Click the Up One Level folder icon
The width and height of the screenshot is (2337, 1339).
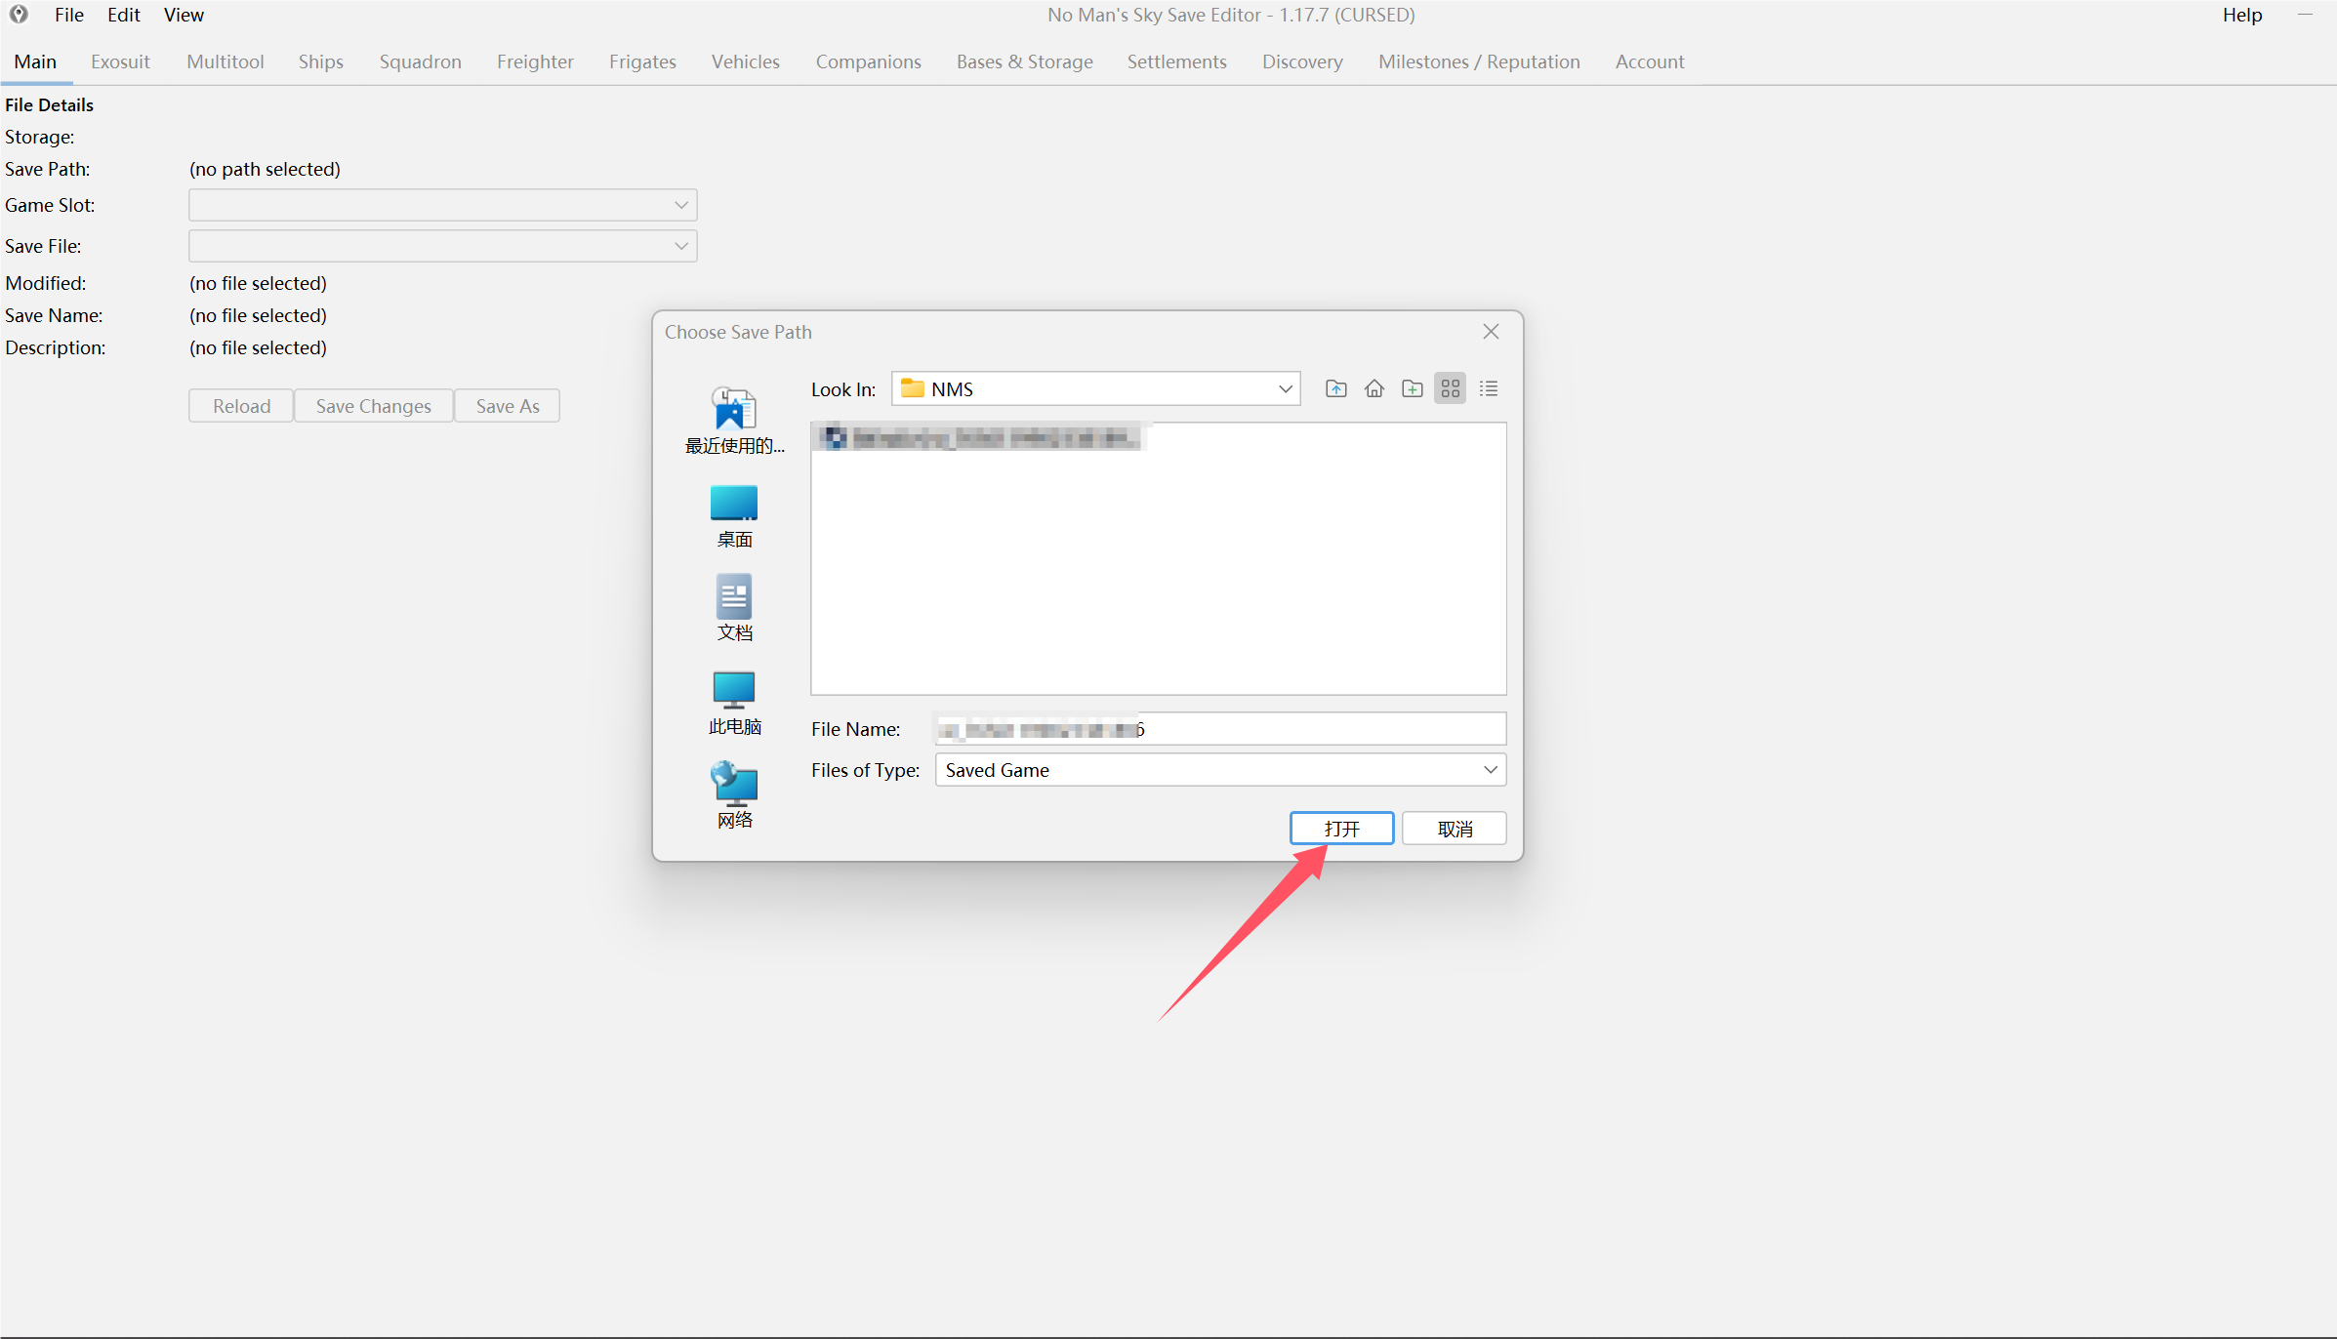coord(1335,388)
